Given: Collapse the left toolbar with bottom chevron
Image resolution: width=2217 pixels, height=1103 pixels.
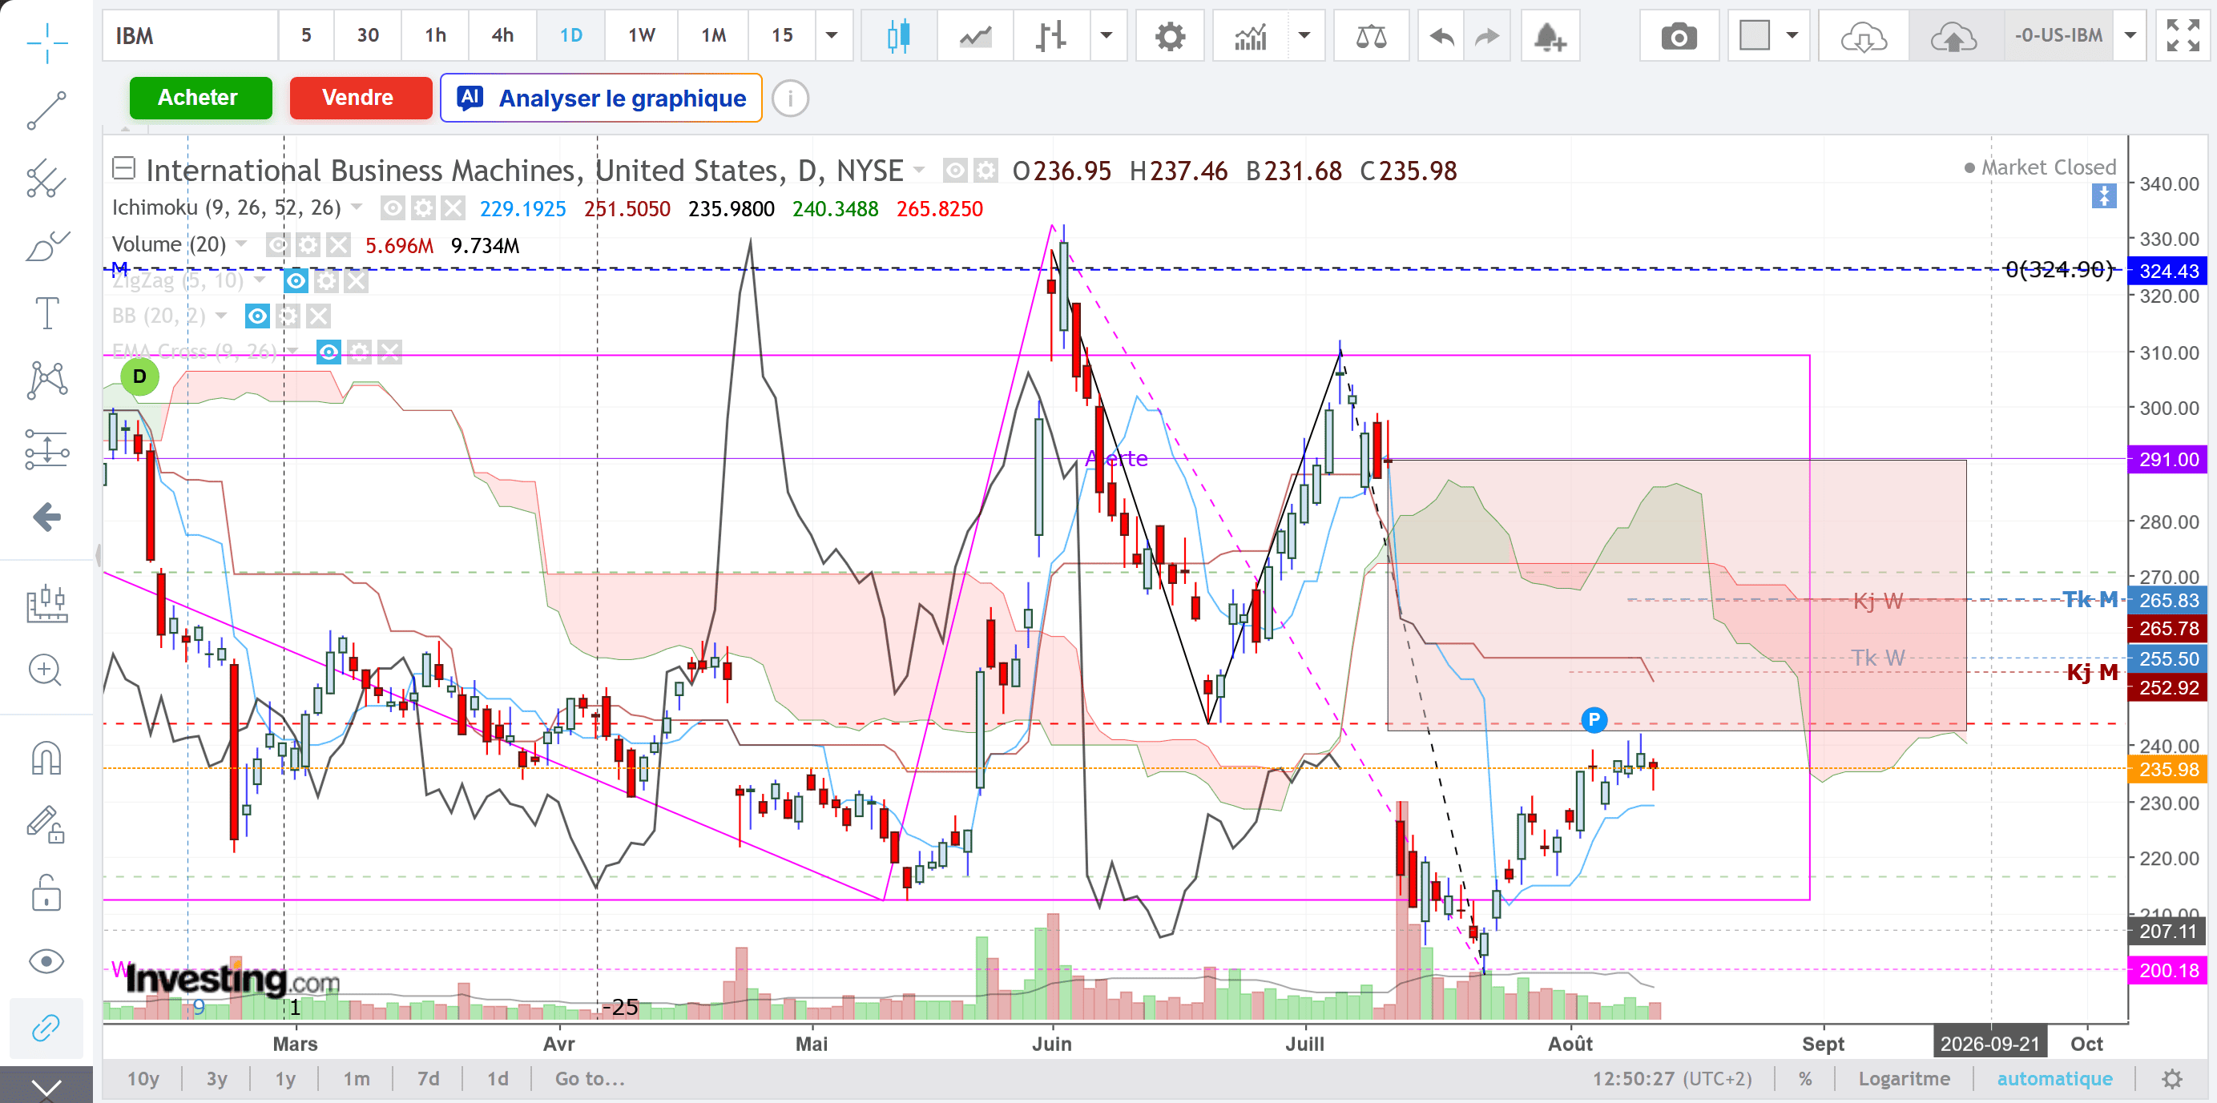Looking at the screenshot, I should pos(46,1086).
